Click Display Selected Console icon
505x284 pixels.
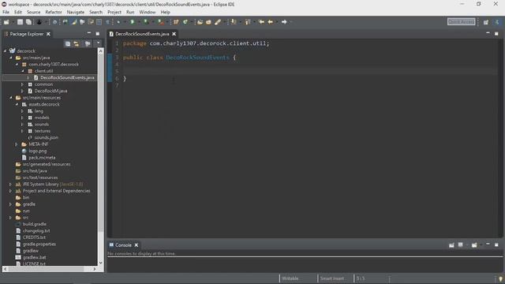pyautogui.click(x=461, y=245)
